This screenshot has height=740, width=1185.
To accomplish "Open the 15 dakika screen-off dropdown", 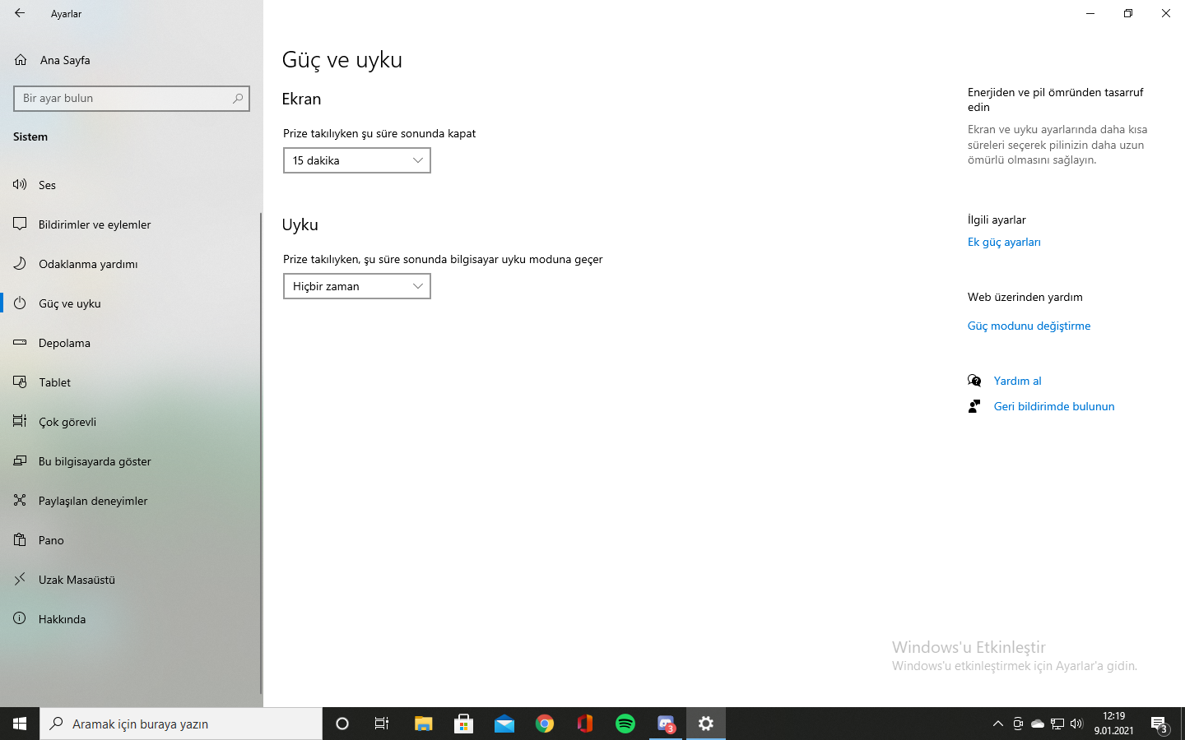I will click(x=357, y=160).
